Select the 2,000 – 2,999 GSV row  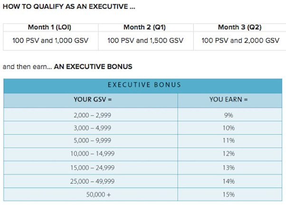[143, 115]
